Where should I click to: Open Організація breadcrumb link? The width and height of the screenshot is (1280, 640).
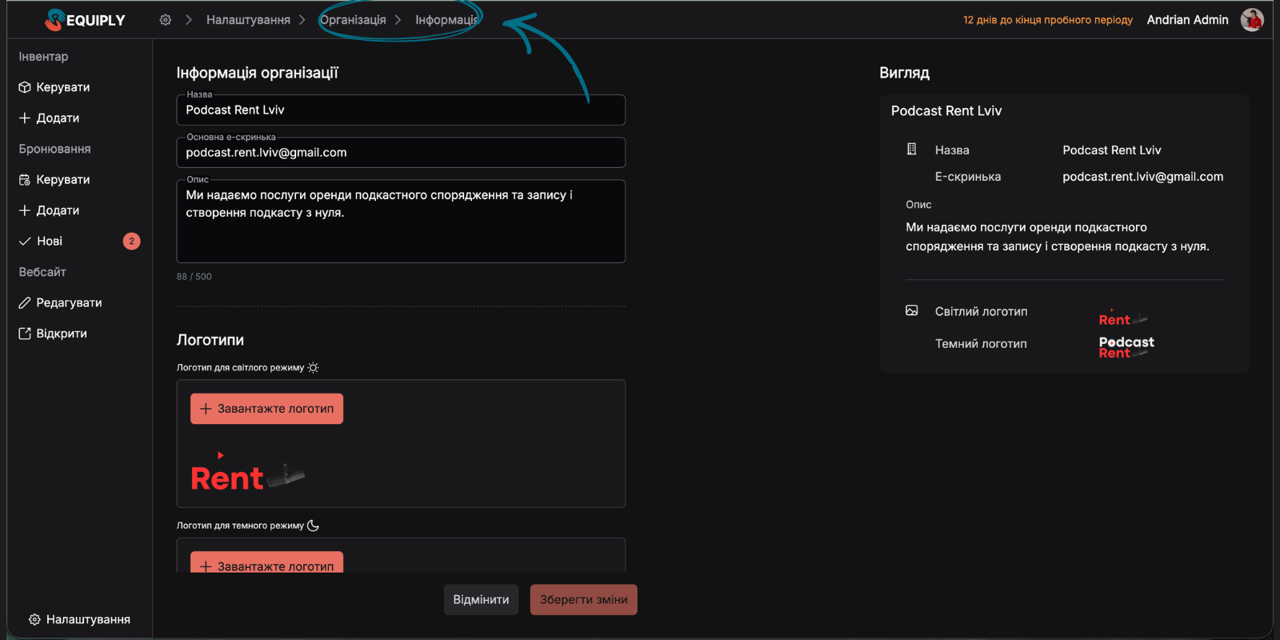(x=353, y=20)
